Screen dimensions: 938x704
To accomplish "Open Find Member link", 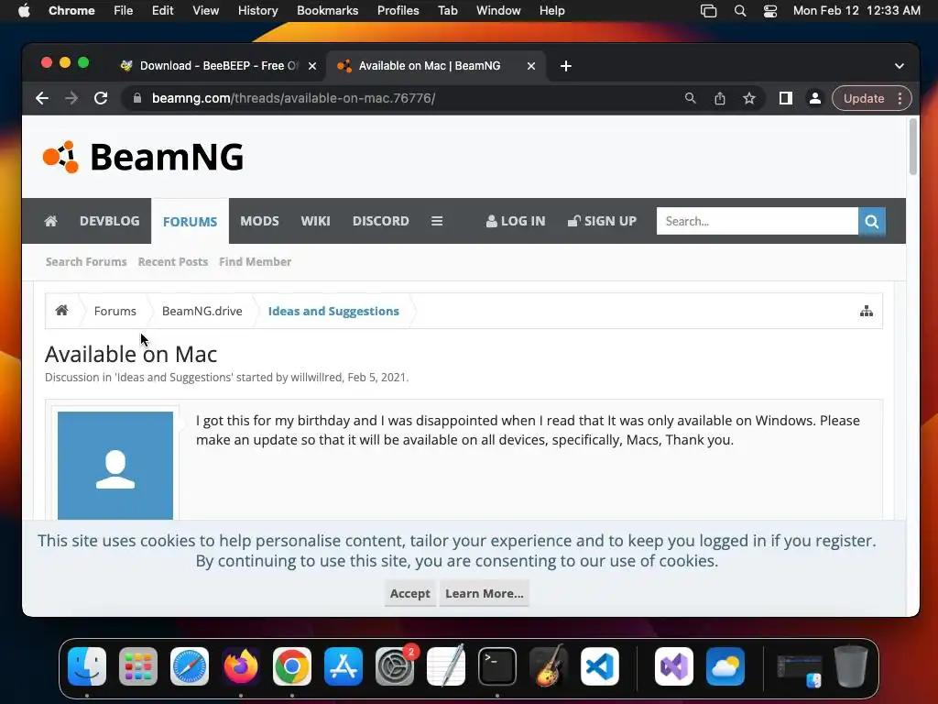I will [255, 261].
